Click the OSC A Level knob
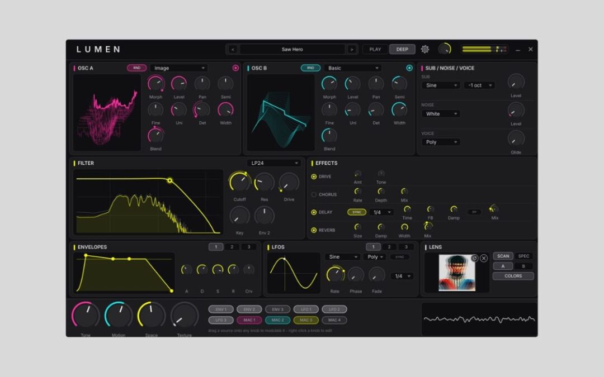 coord(179,83)
